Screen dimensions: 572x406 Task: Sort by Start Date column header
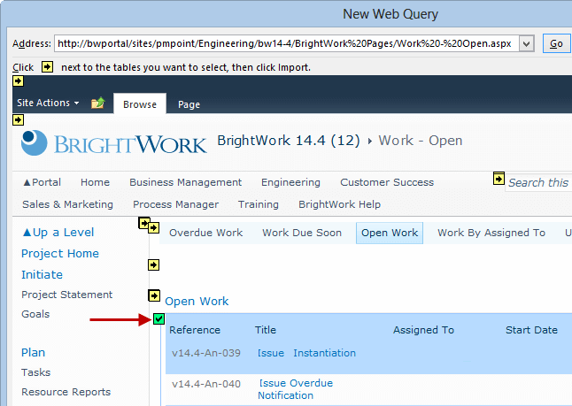tap(531, 330)
